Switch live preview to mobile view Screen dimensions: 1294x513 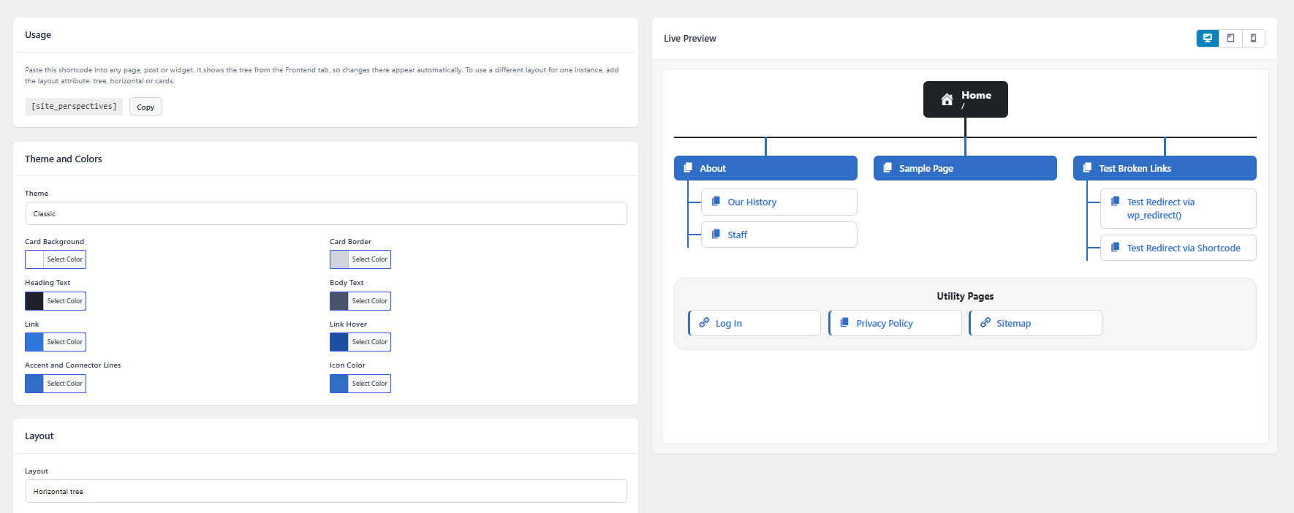pos(1253,38)
